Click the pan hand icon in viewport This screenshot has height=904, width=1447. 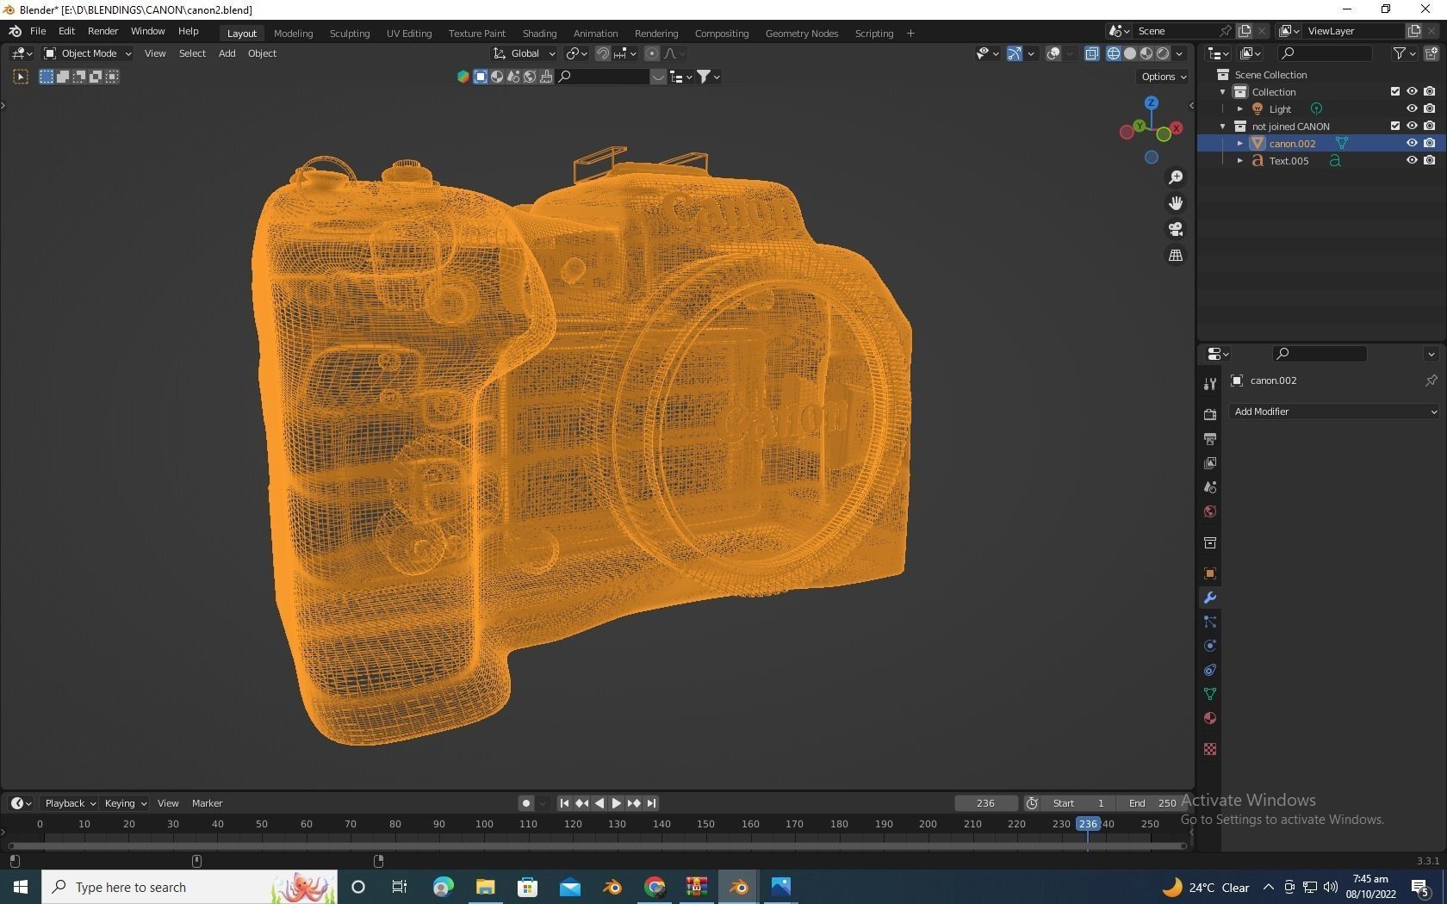(x=1176, y=203)
